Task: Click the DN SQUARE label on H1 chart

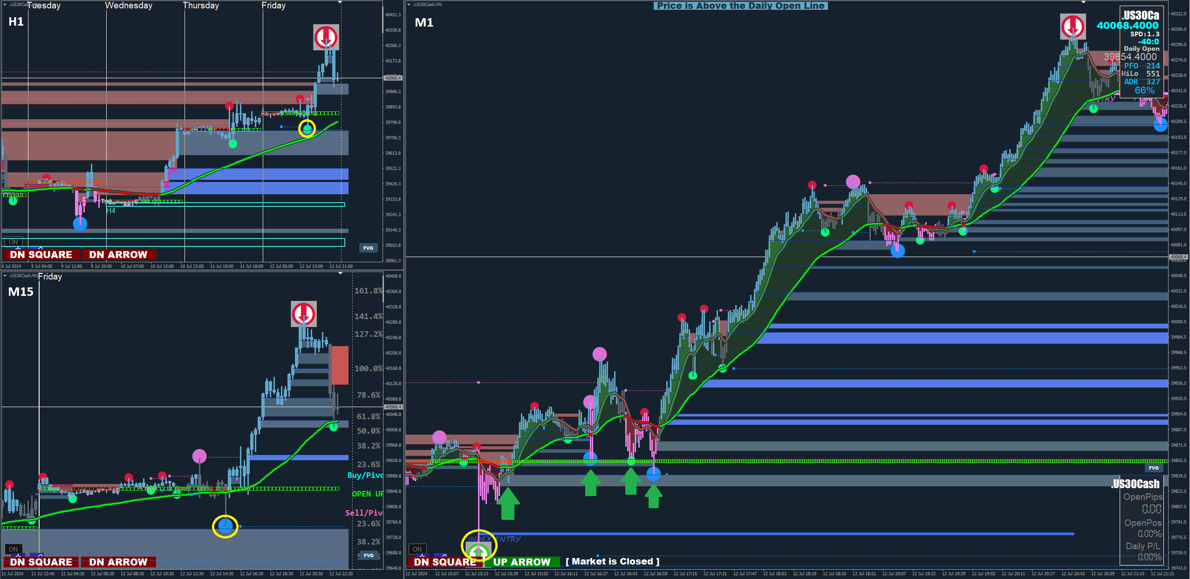Action: tap(41, 255)
